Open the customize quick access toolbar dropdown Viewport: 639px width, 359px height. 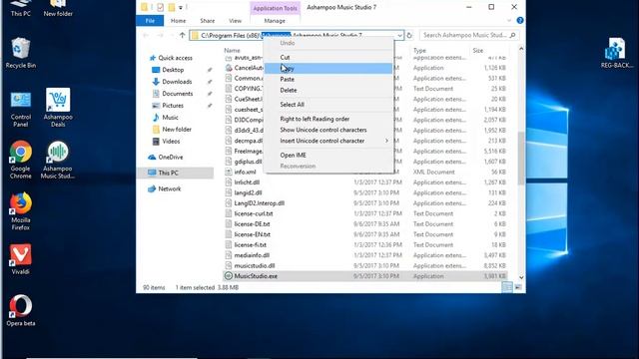(x=181, y=7)
